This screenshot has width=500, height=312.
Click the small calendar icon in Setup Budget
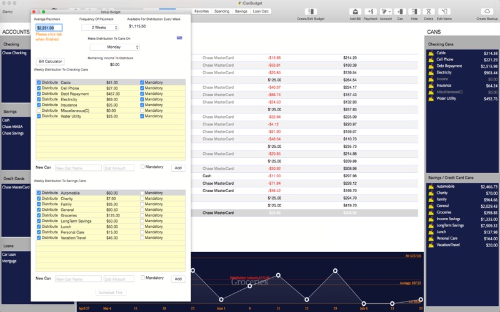click(179, 38)
